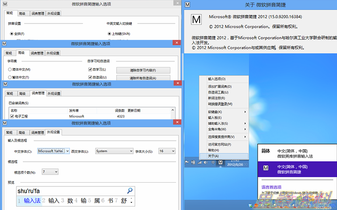The height and width of the screenshot is (210, 337).
Task: Click the candidate list page stepper arrows
Action: click(131, 201)
